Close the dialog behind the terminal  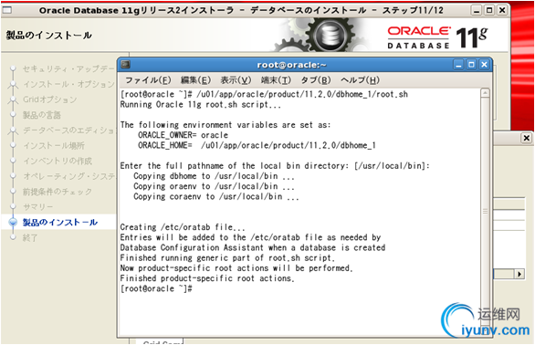point(527,138)
